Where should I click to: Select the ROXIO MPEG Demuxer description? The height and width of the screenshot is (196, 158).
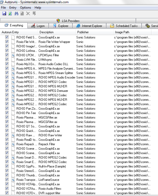53,91
